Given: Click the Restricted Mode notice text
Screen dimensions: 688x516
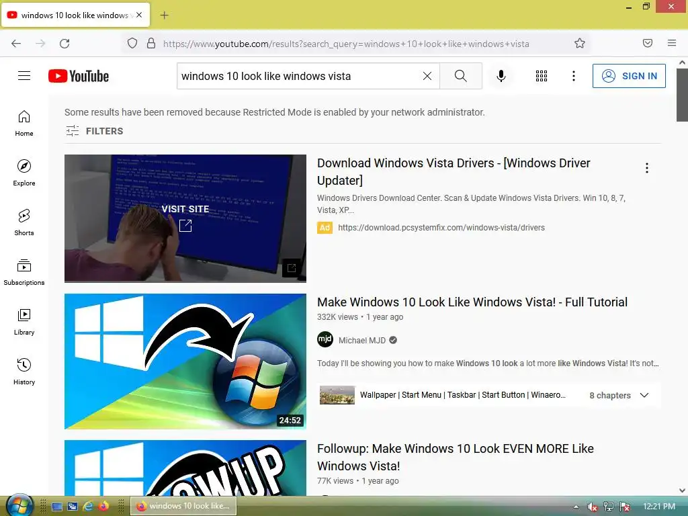Looking at the screenshot, I should pyautogui.click(x=275, y=112).
